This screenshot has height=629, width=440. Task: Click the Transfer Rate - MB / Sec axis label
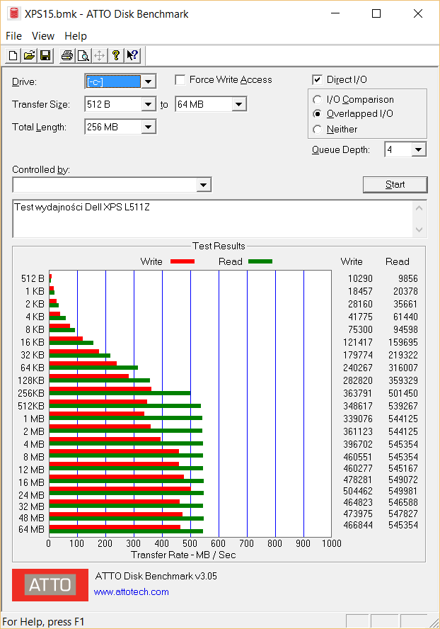pos(183,555)
